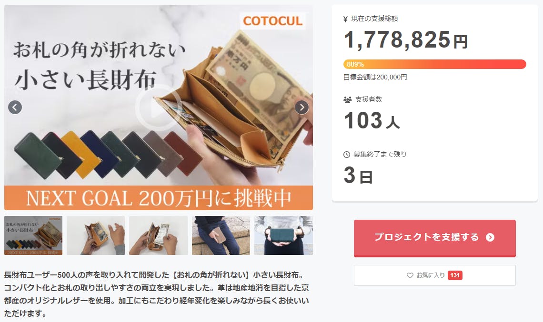Select the third thumbnail showing bills pulled out
543x322 pixels.
pyautogui.click(x=158, y=235)
